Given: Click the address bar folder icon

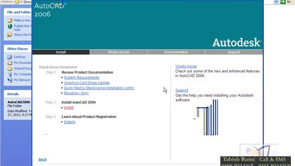Looking at the screenshot, I should (x=18, y=2).
